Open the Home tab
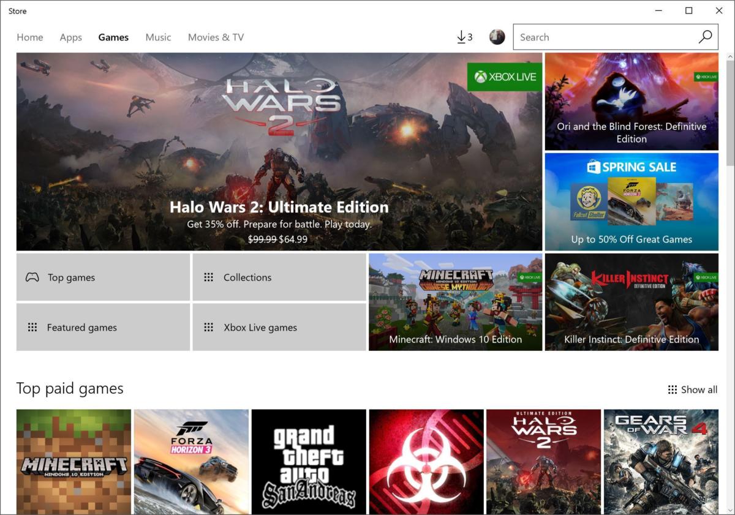 [29, 37]
